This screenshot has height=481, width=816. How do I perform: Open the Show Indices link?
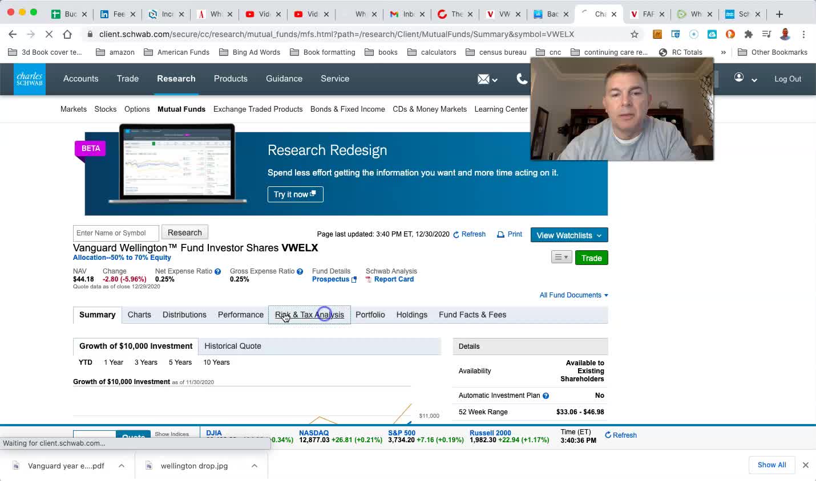pyautogui.click(x=172, y=434)
